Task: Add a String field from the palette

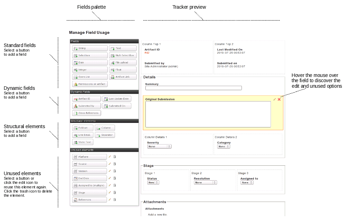Action: 90,48
